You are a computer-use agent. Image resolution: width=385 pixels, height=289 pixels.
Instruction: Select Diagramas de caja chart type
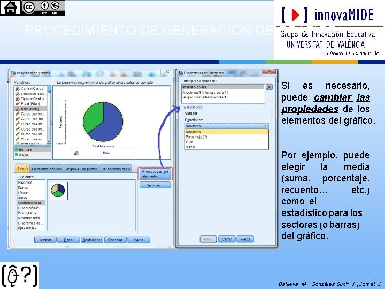point(31,223)
